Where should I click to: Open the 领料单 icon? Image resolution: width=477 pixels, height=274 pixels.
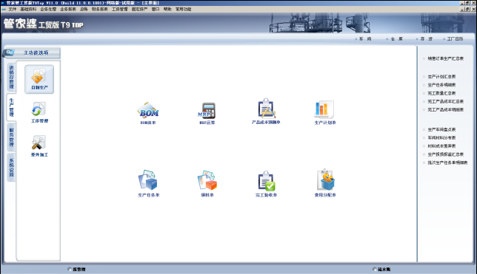point(207,180)
